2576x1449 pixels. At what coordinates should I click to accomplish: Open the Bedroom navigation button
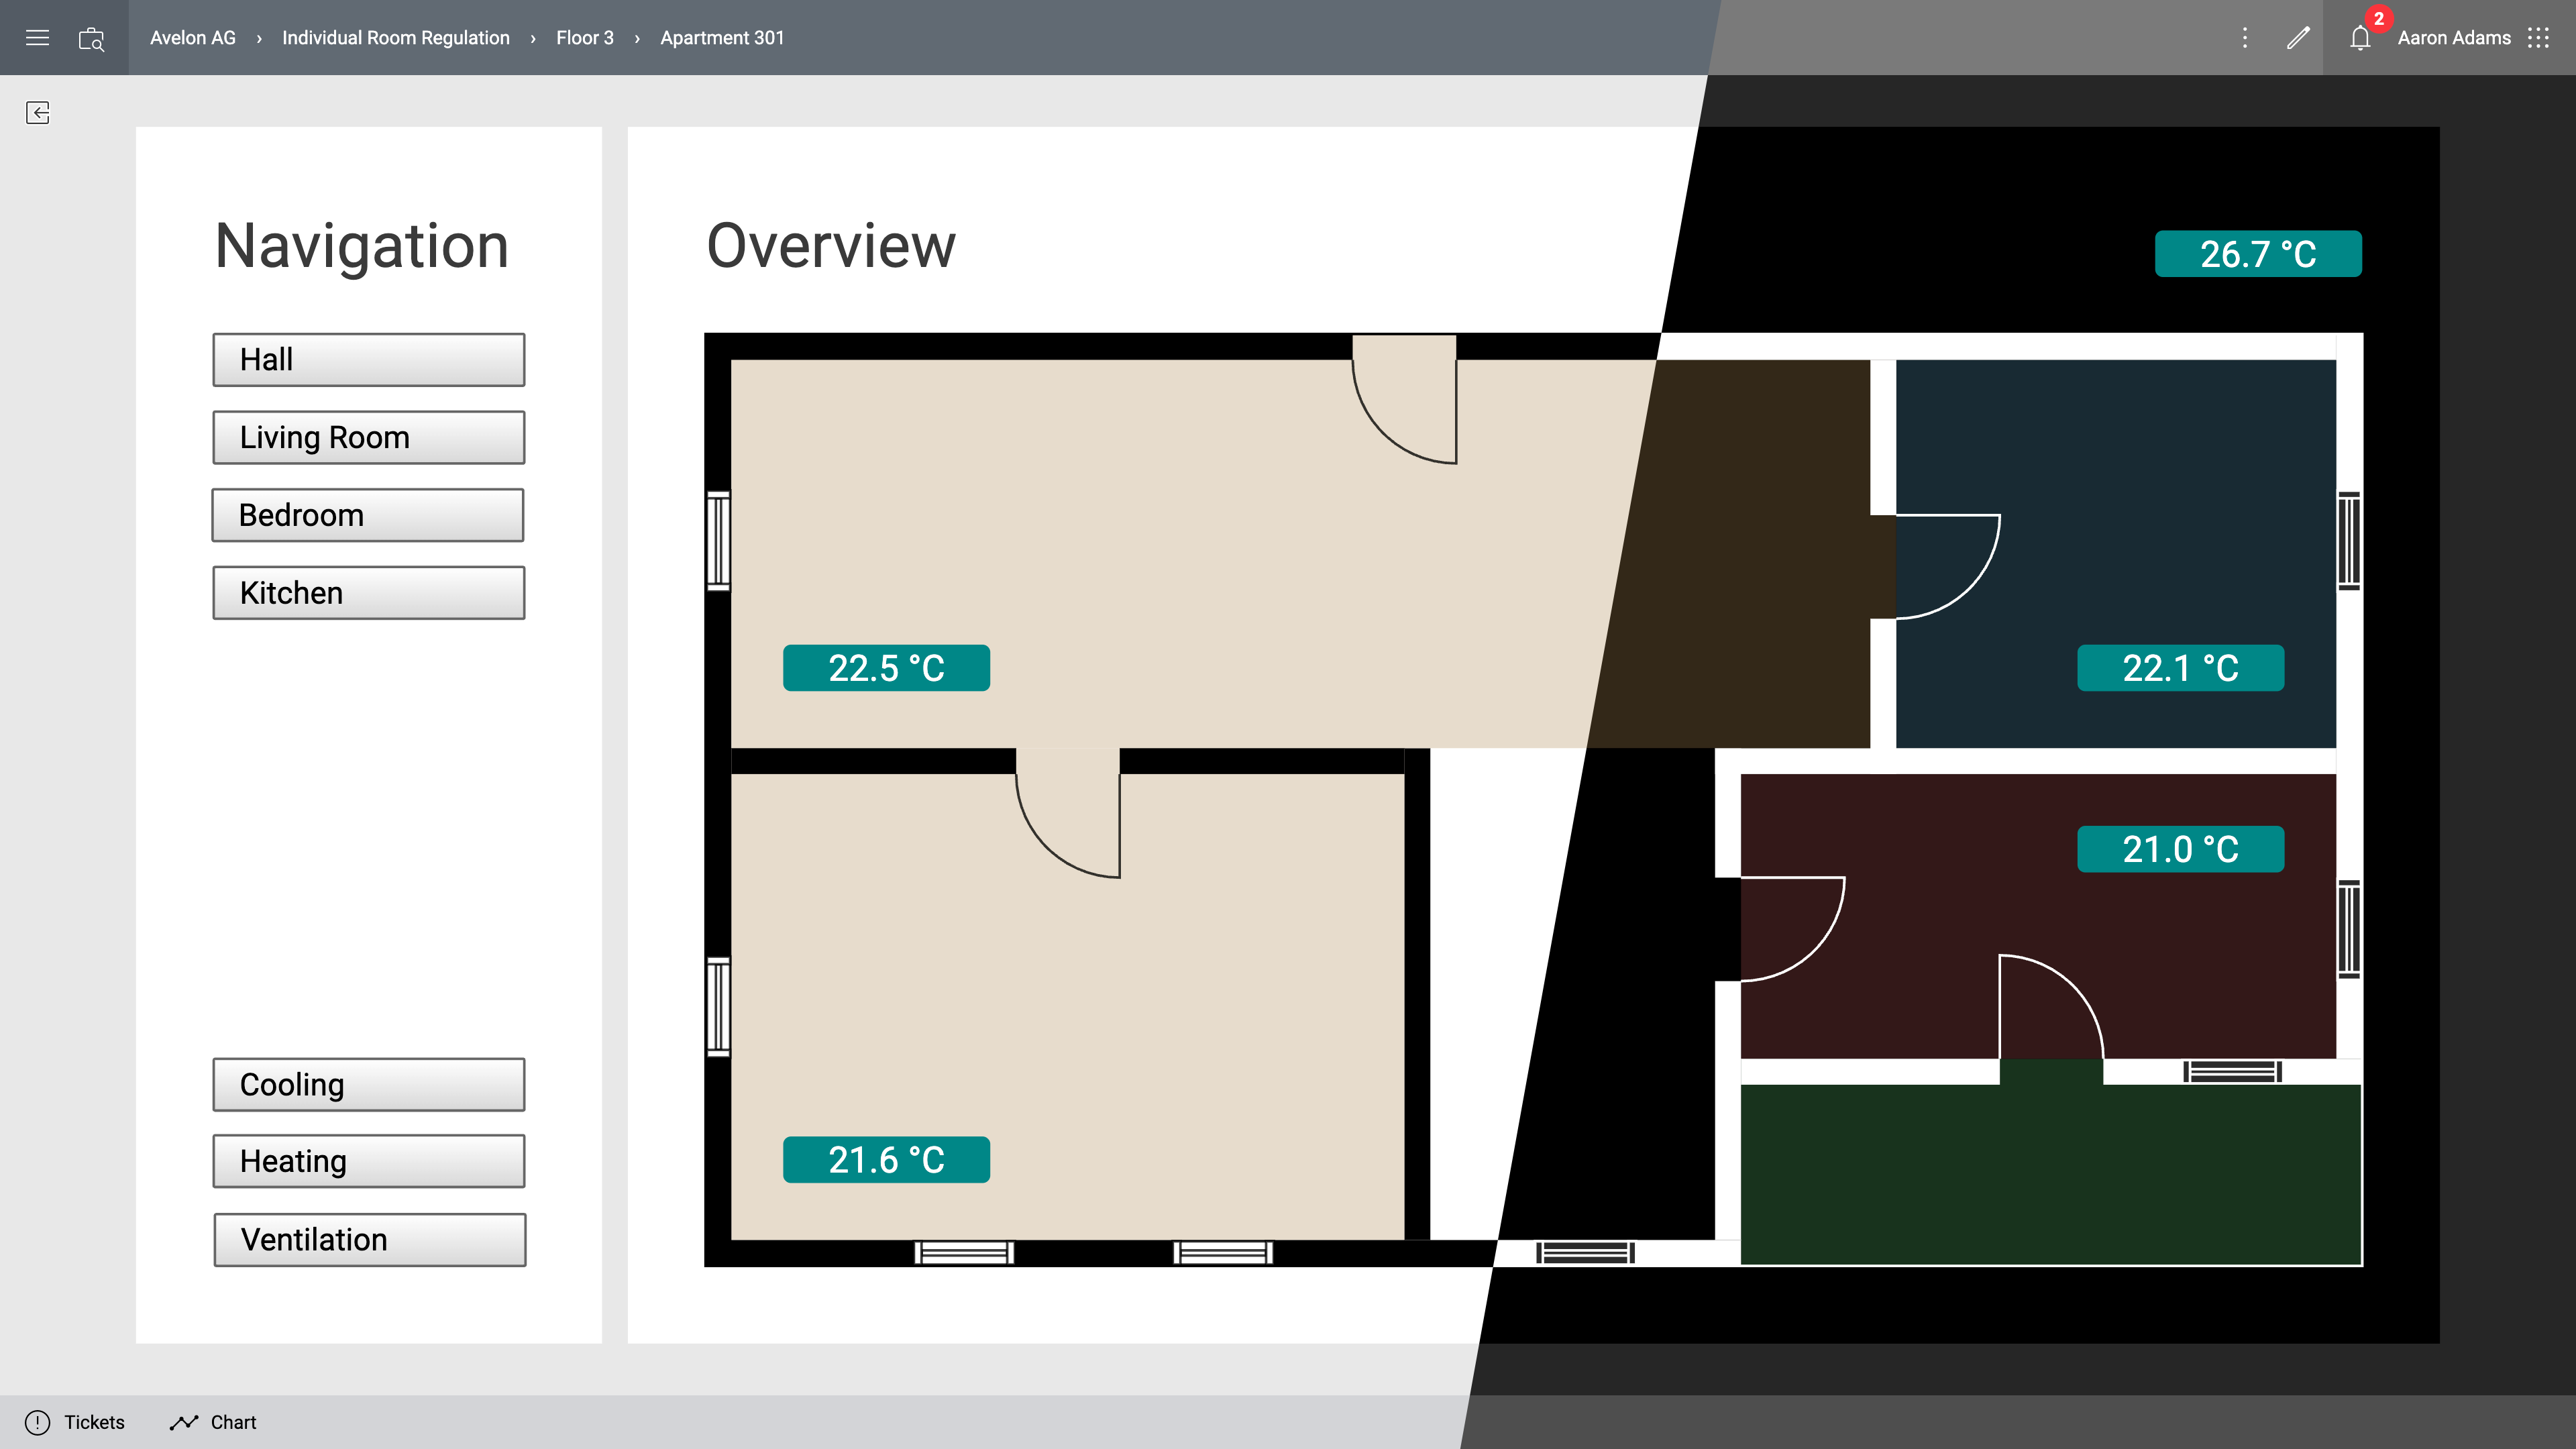click(x=368, y=515)
